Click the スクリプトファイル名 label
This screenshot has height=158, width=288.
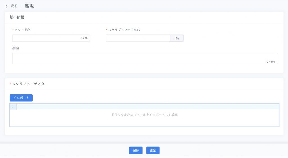point(124,30)
